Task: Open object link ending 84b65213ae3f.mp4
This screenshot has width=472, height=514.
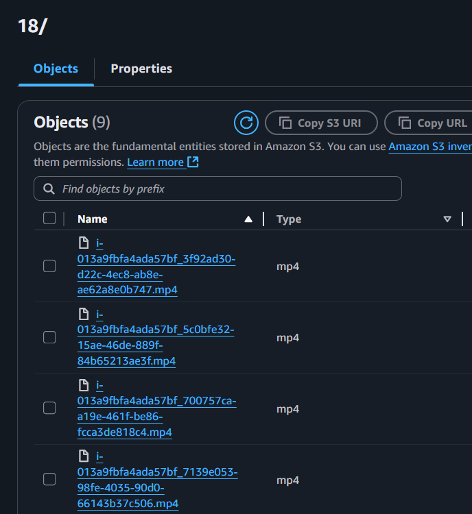Action: (x=156, y=338)
